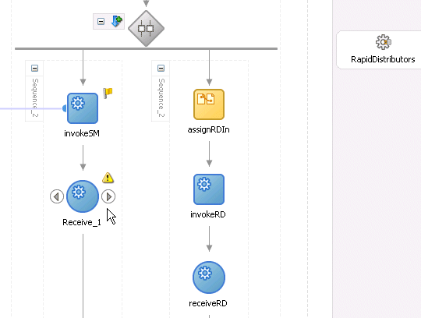Click the Receive_1 label

[x=82, y=222]
